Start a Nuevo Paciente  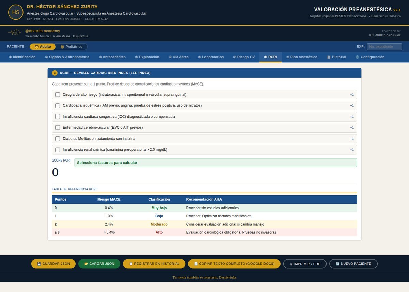[353, 264]
